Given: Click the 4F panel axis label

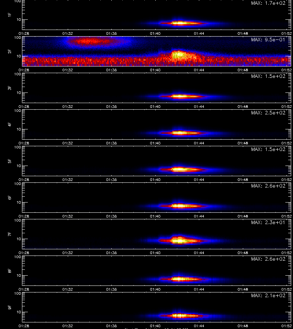Looking at the screenshot, I should (10, 124).
